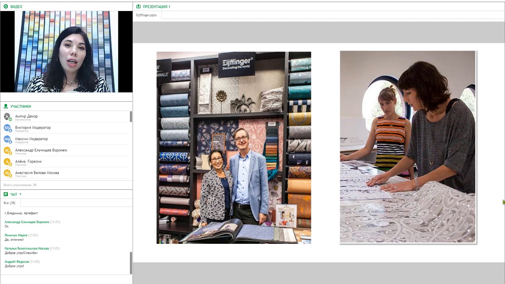
Task: Click the participants list scrollbar
Action: (x=131, y=117)
